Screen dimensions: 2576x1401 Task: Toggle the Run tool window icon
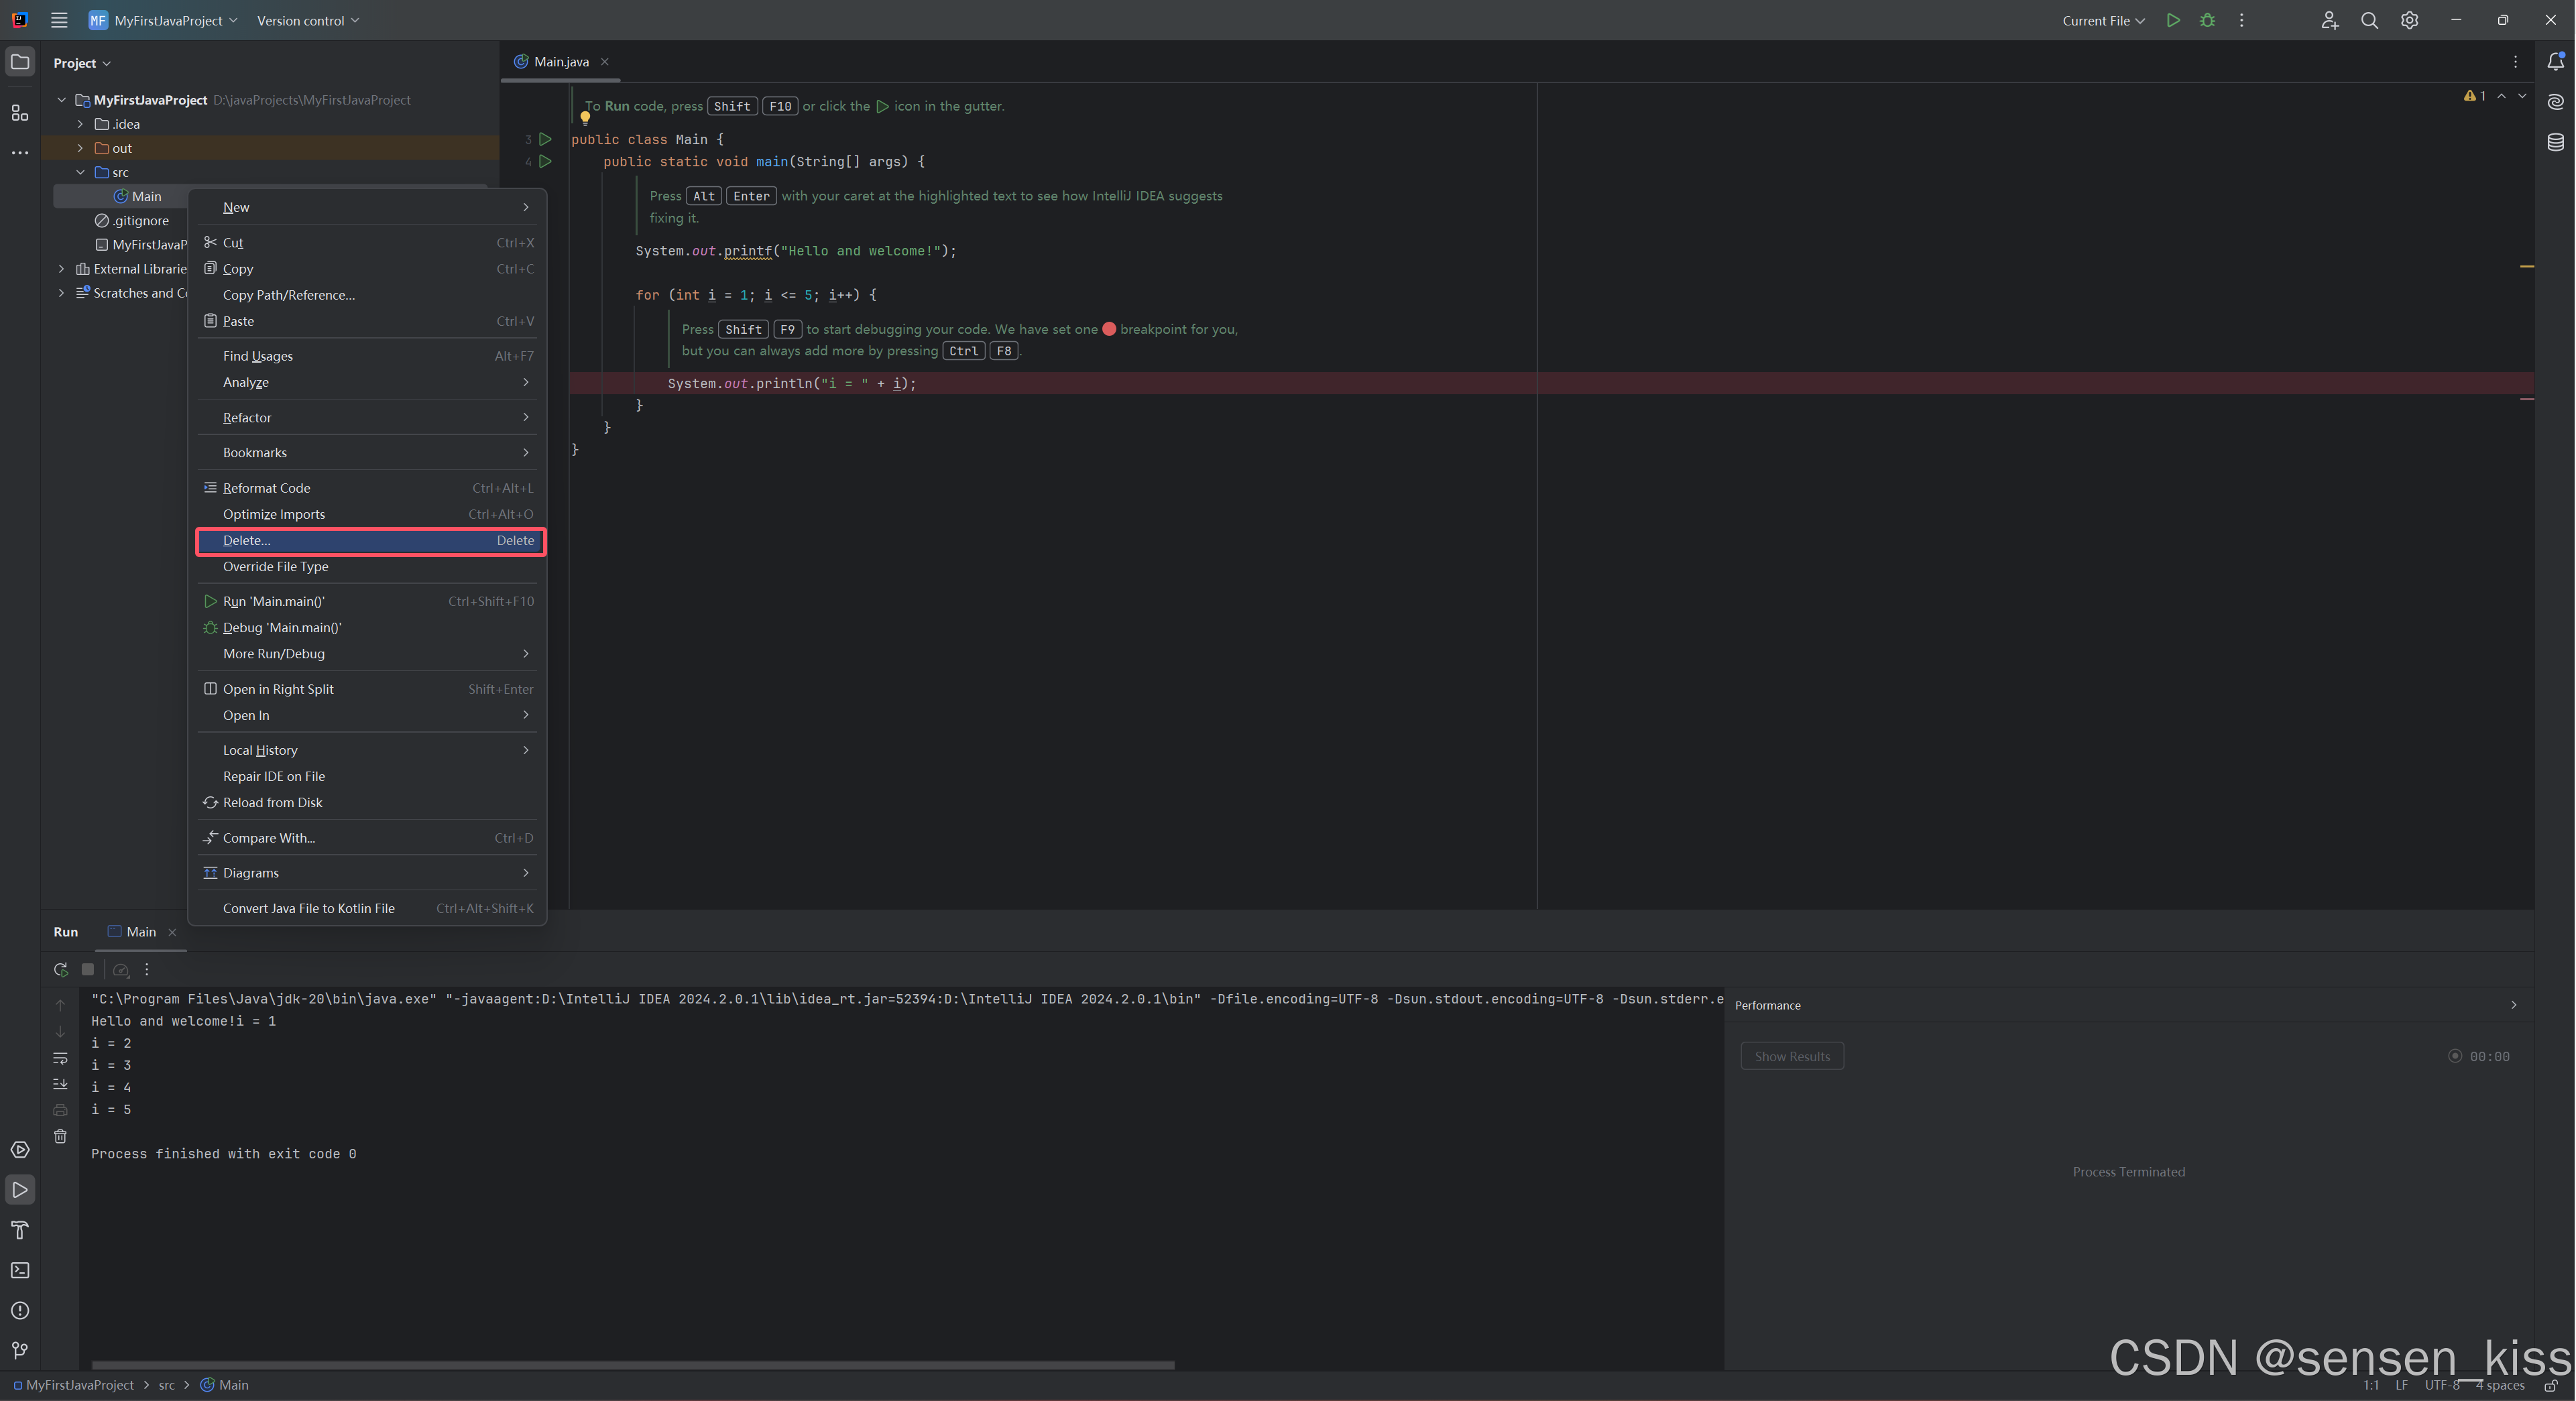[x=20, y=1190]
